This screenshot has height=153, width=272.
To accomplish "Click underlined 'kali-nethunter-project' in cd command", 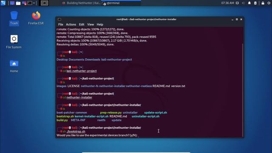I will tap(82, 71).
